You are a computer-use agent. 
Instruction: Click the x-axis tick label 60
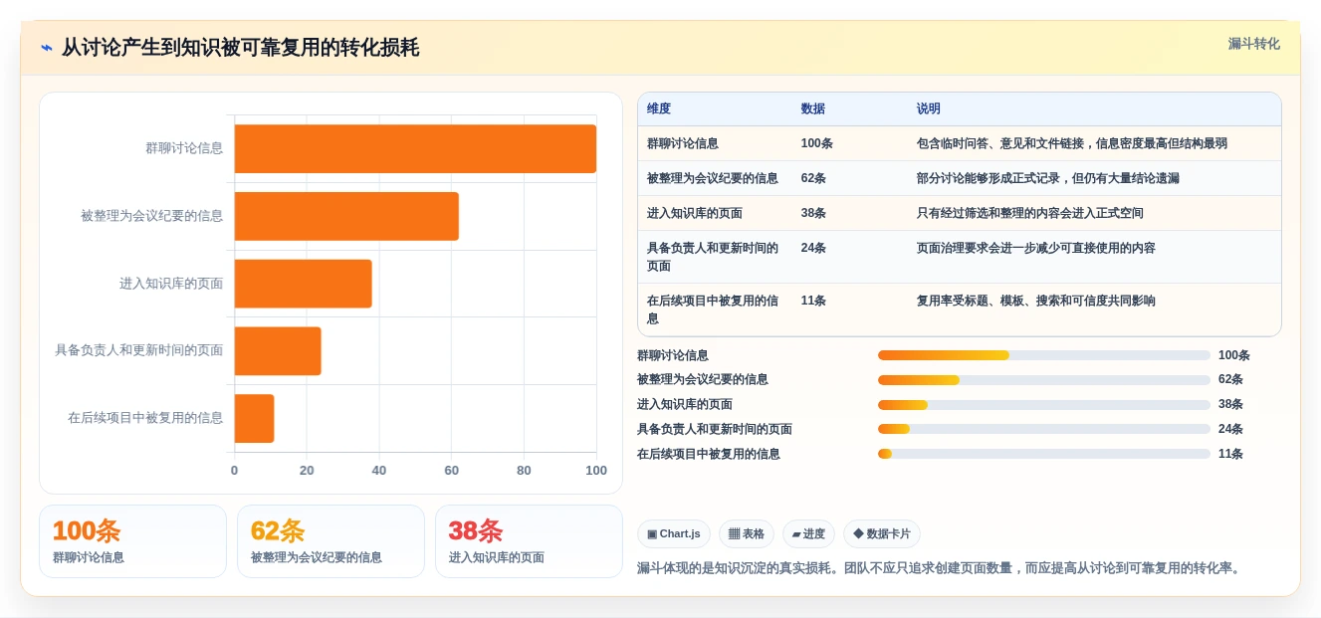point(451,471)
